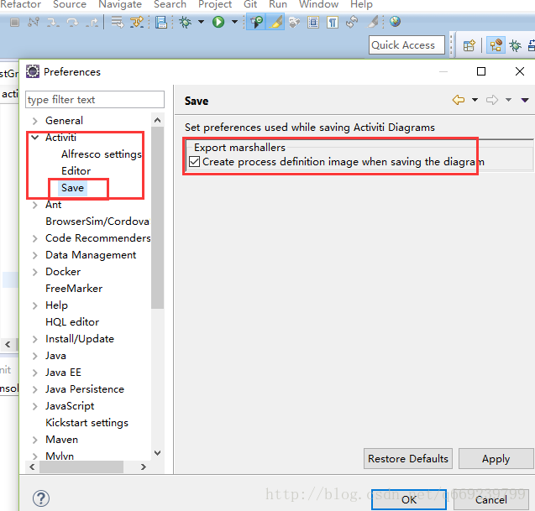Screen dimensions: 535x511
Task: Click the Step Over debug icon
Action: click(72, 23)
